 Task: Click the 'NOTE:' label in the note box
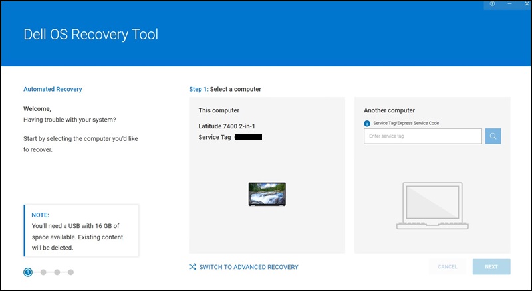(x=40, y=215)
